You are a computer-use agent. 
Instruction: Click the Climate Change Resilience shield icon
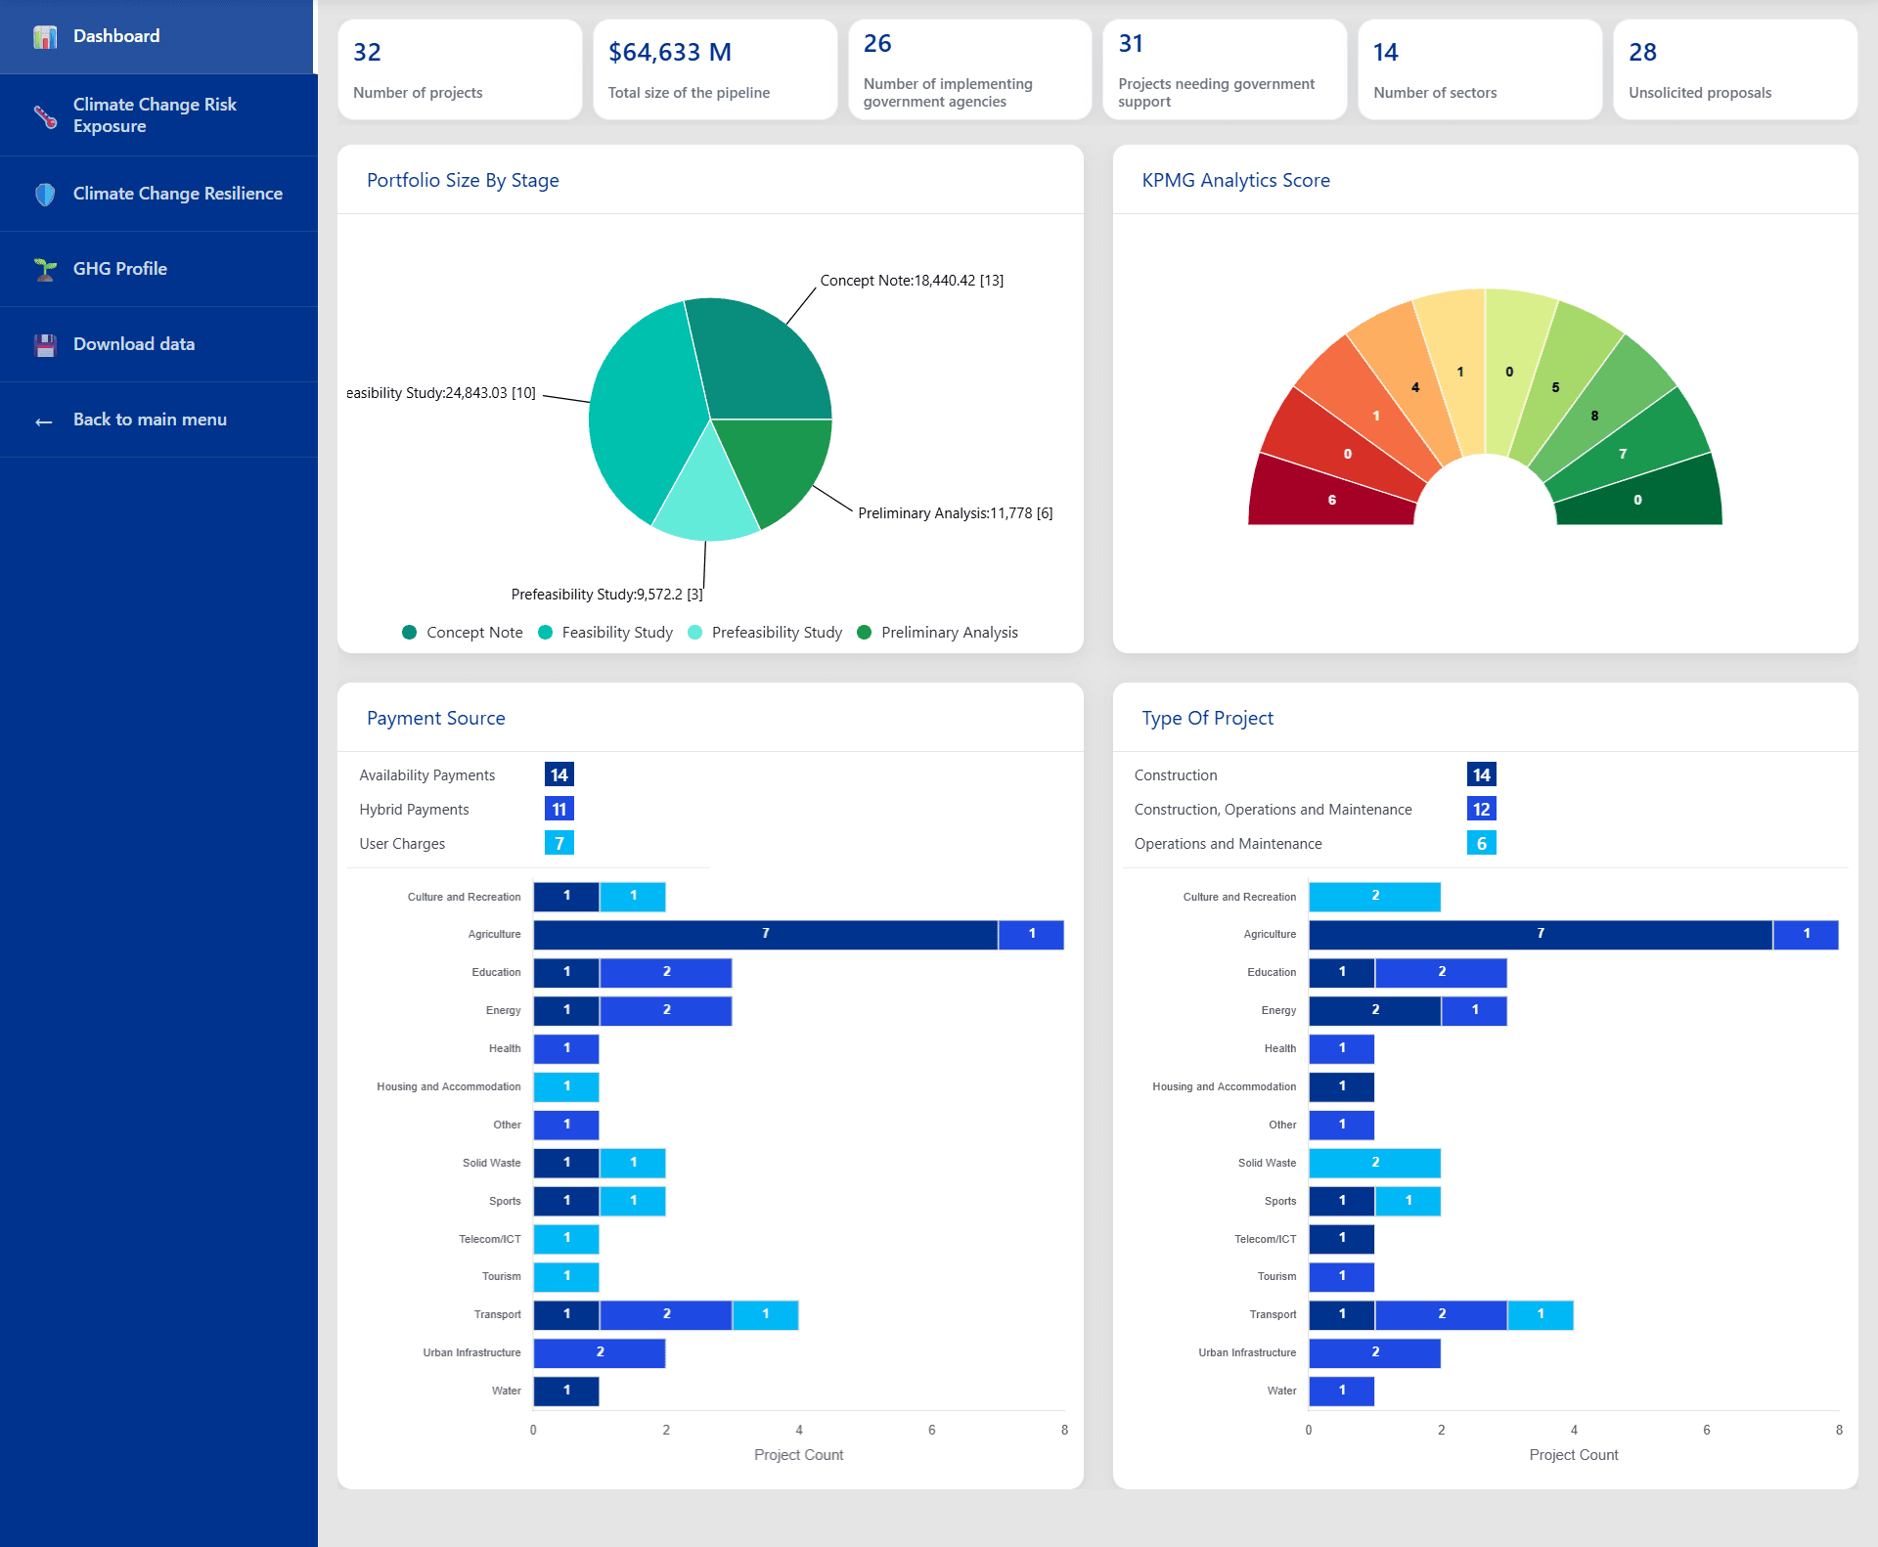click(43, 194)
